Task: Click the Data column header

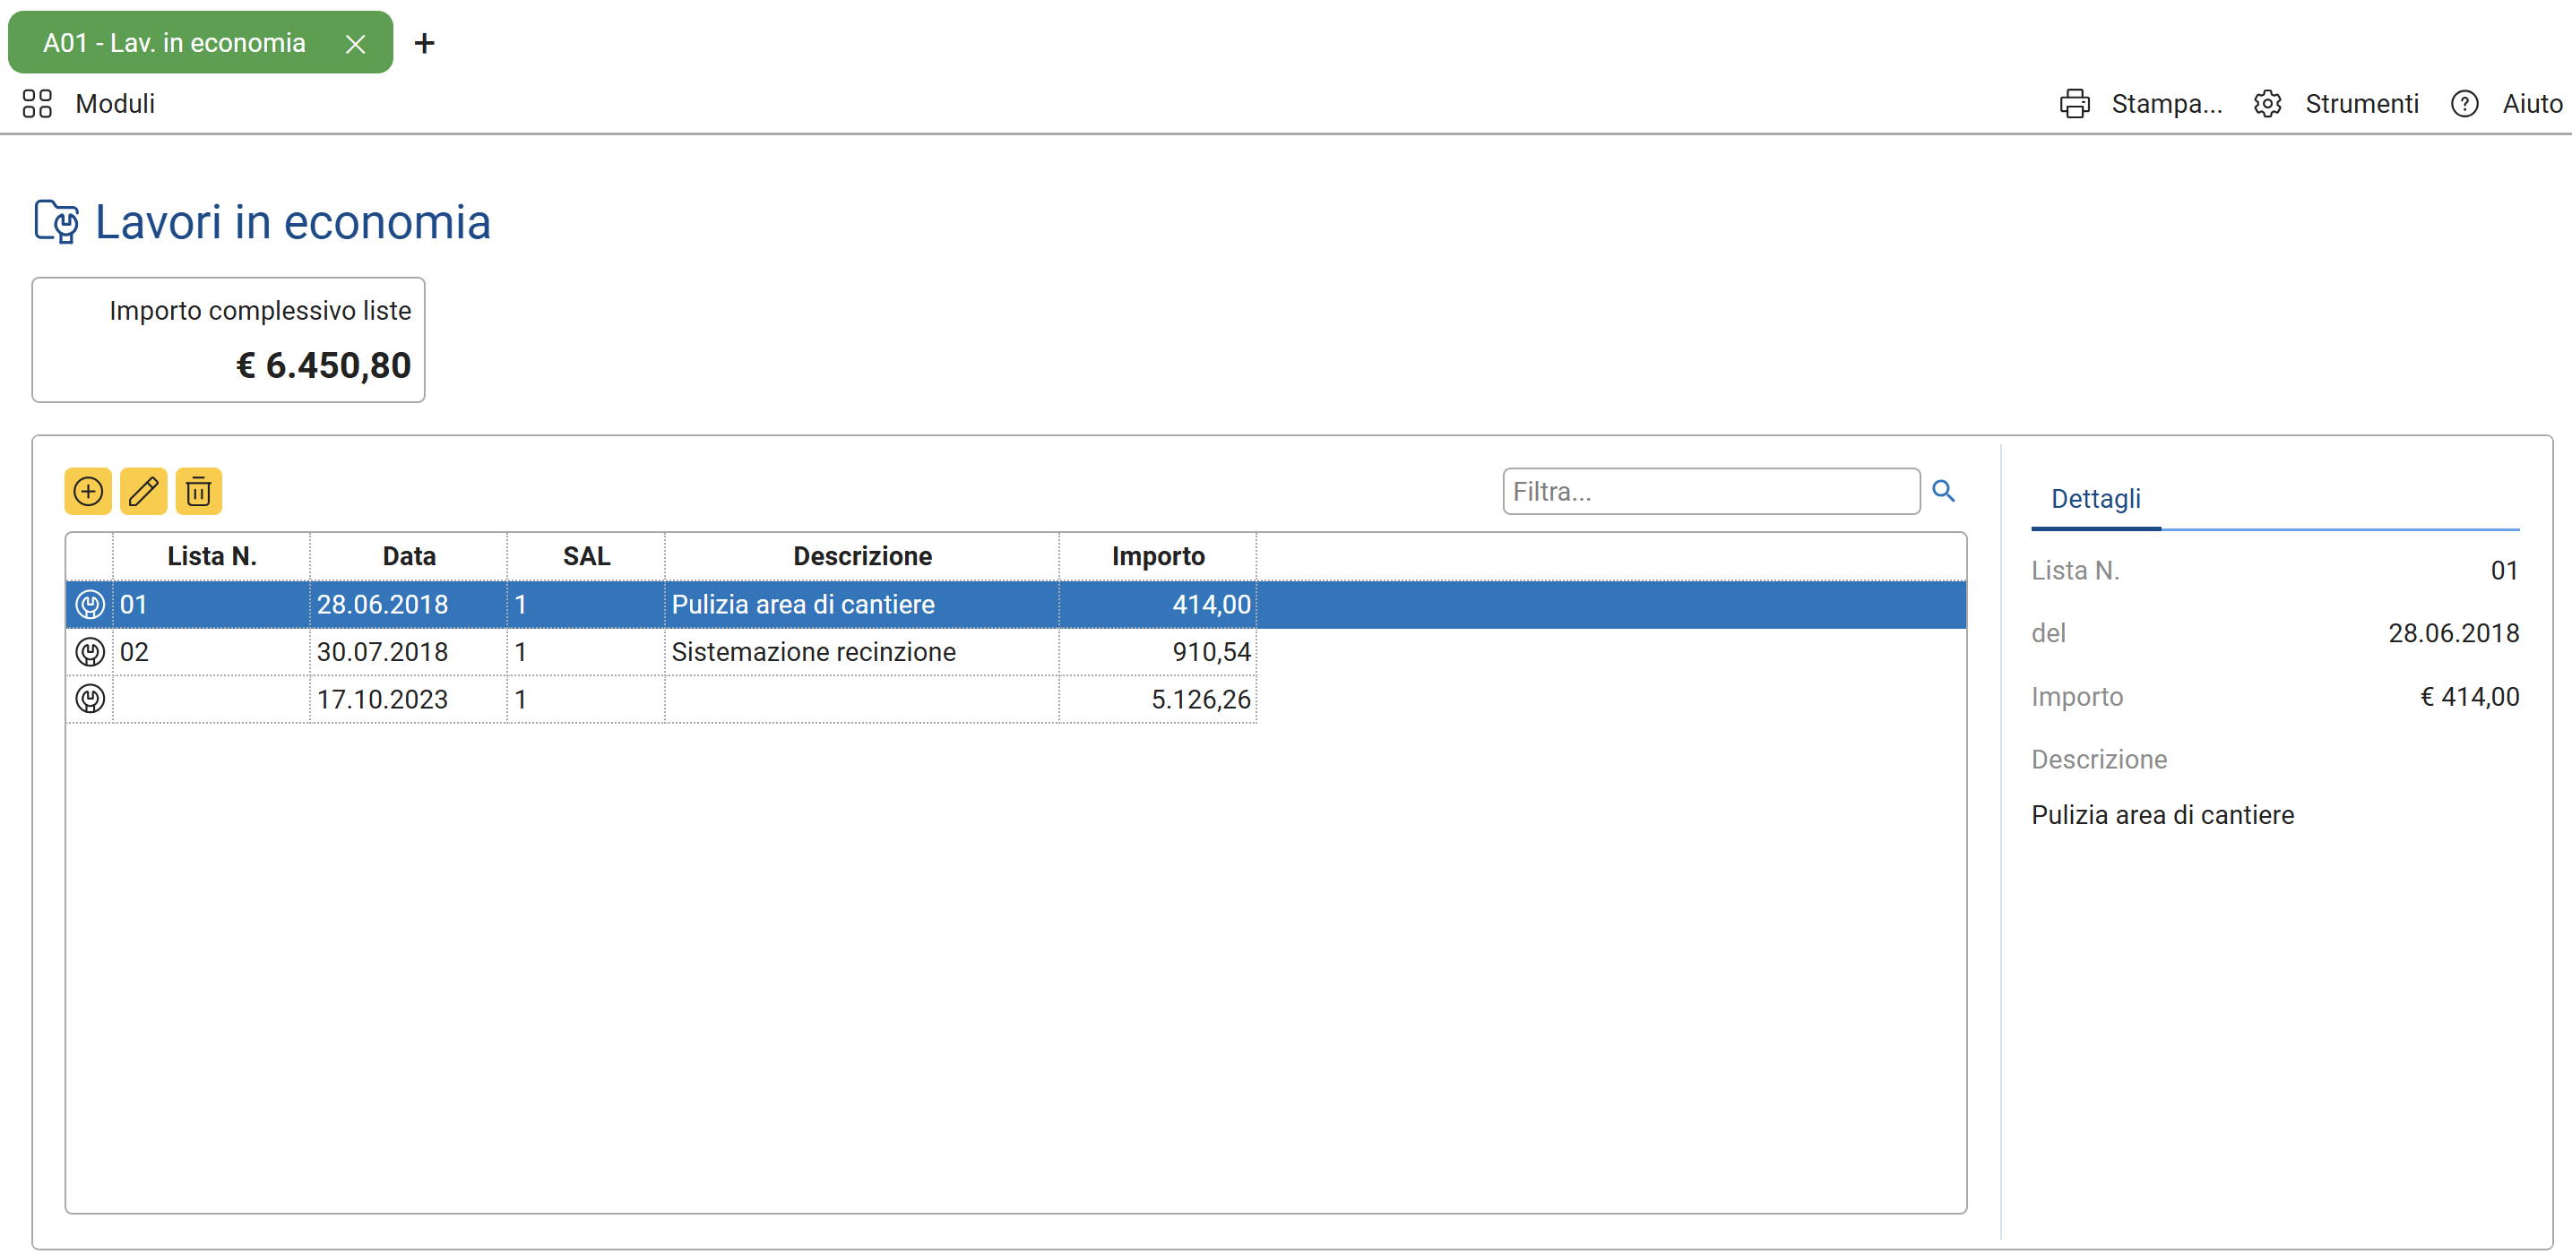Action: point(409,556)
